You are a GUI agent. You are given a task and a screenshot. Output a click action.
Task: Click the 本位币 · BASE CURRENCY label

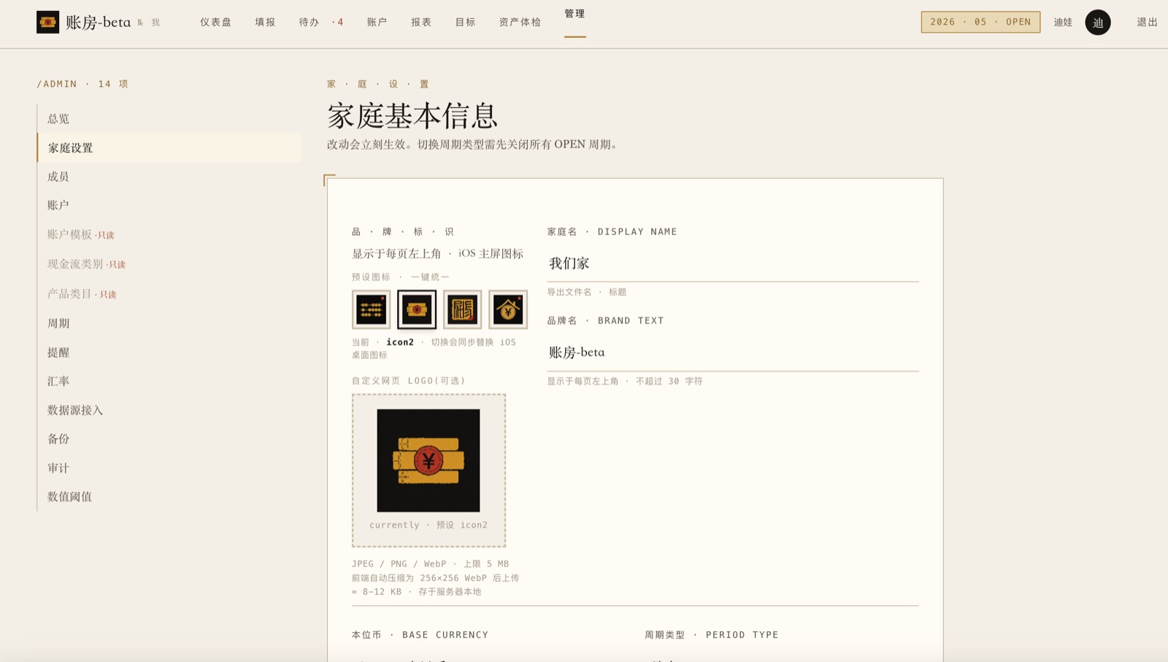(x=420, y=635)
